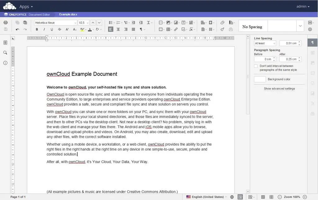Viewport: 318px width, 200px height.
Task: Open the Helvetica Neue font name dropdown
Action: [75, 23]
